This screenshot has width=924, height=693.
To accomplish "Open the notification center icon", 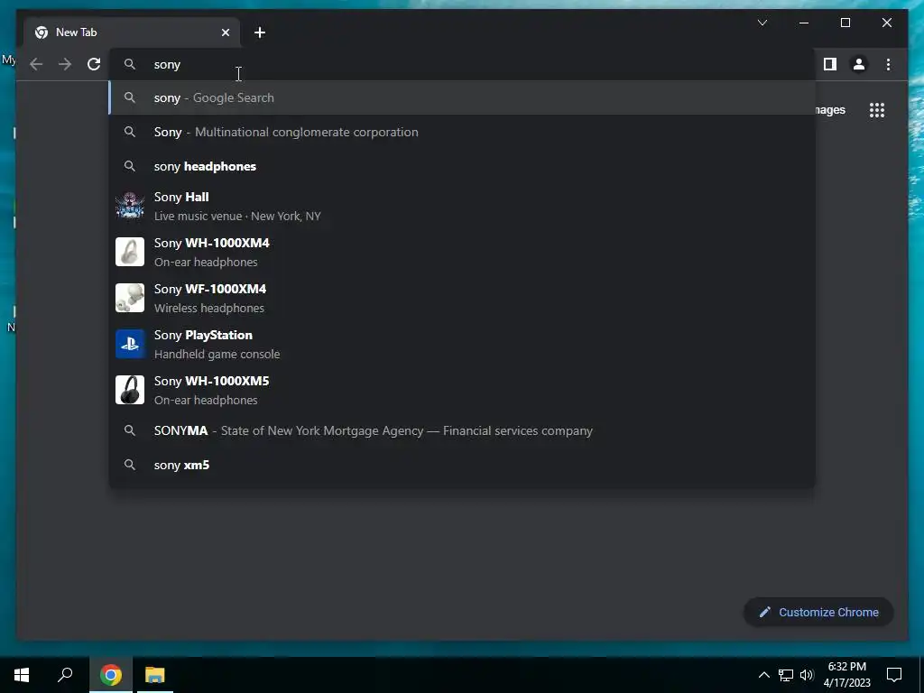I will (894, 675).
